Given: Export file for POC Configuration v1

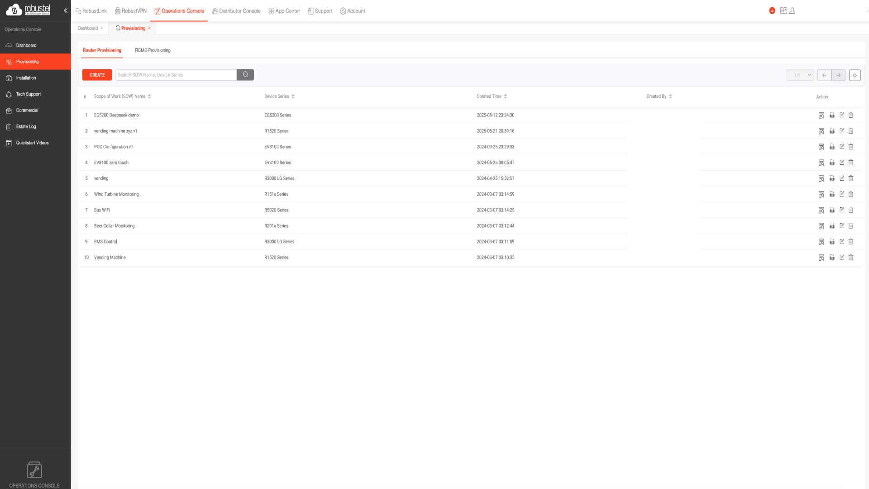Looking at the screenshot, I should click(x=832, y=147).
